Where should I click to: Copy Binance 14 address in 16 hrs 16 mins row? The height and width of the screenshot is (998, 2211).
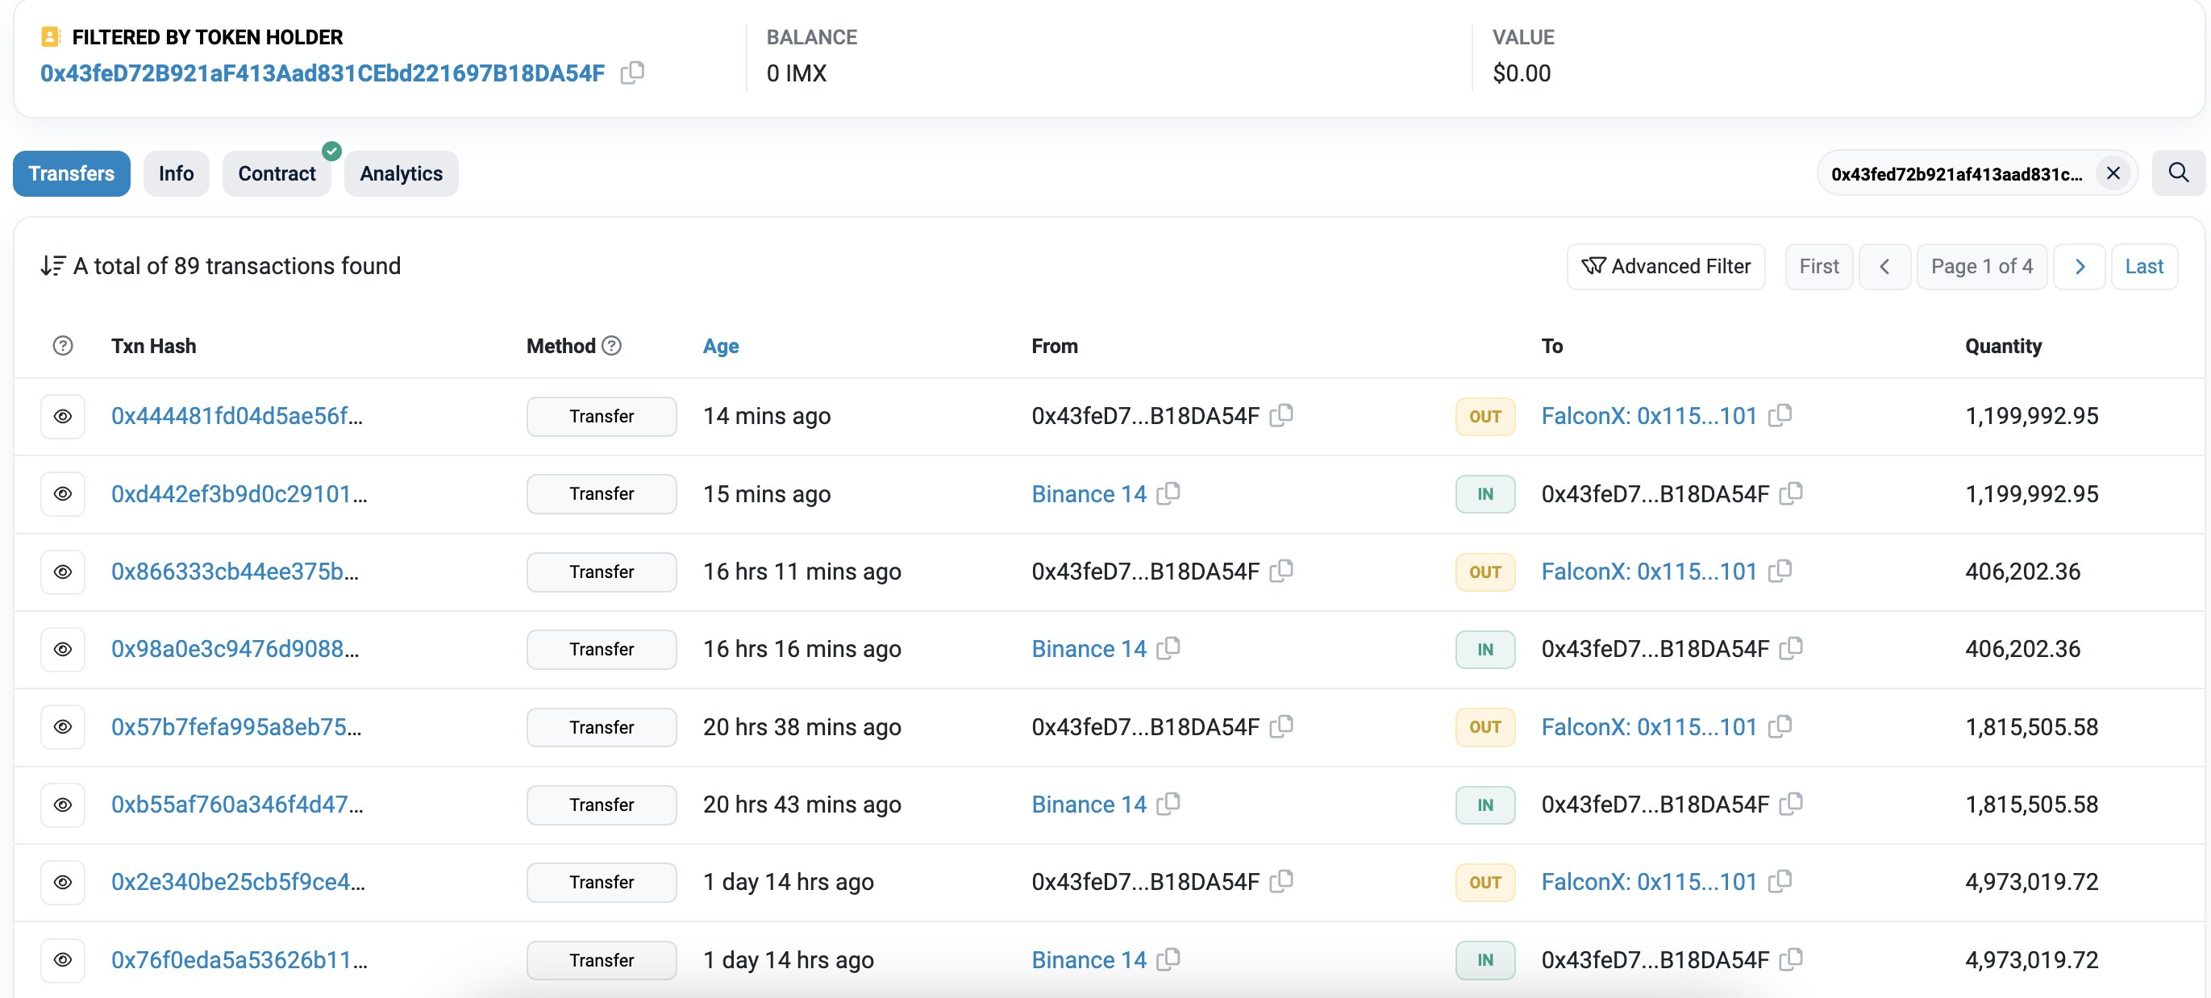click(x=1168, y=649)
